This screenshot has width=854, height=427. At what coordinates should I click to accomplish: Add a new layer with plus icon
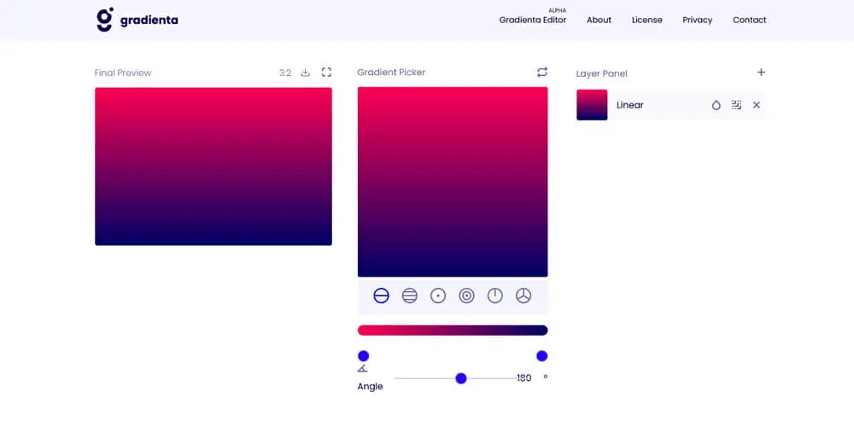pyautogui.click(x=762, y=73)
